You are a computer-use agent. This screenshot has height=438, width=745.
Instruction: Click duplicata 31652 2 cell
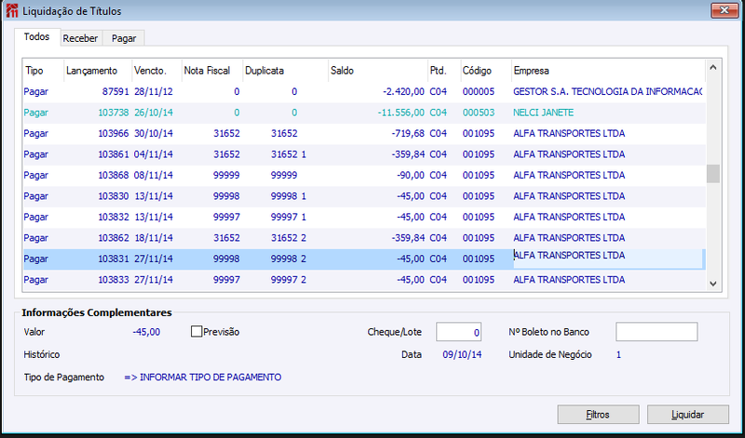click(x=289, y=238)
